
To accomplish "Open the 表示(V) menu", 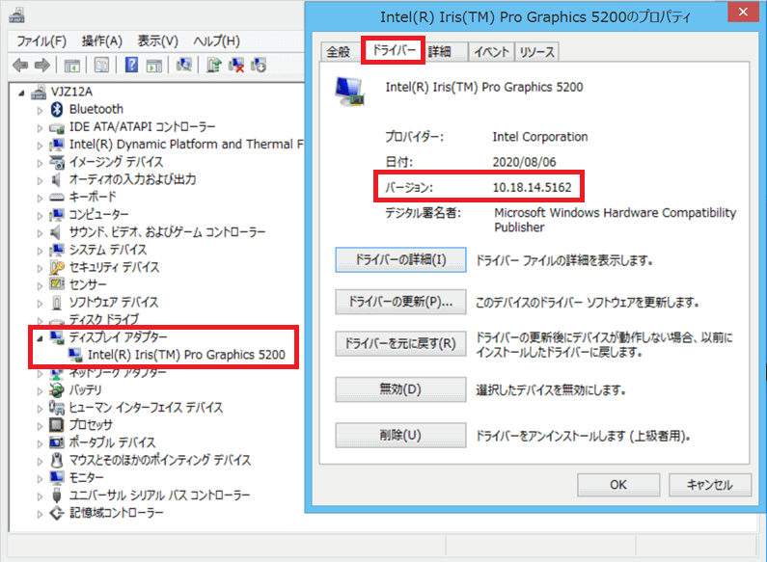I will point(157,41).
